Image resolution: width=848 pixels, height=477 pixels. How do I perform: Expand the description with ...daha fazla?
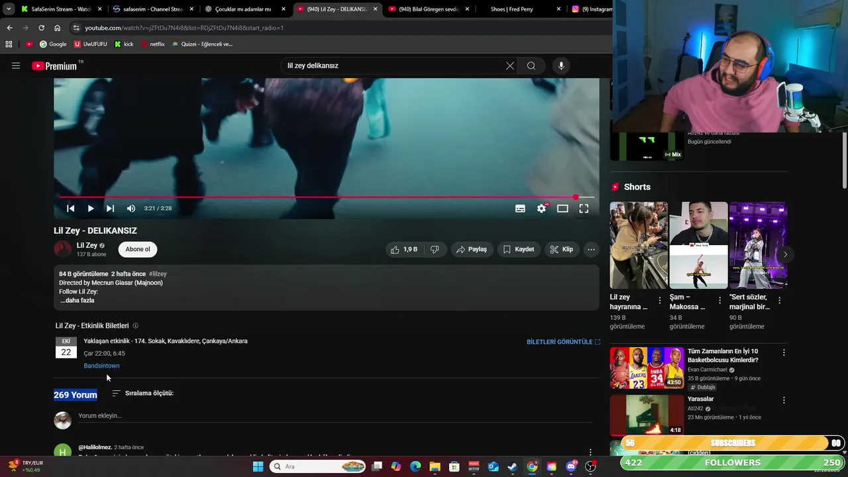[x=78, y=300]
